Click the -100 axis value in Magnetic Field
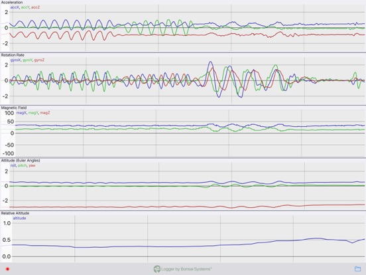 coord(8,153)
